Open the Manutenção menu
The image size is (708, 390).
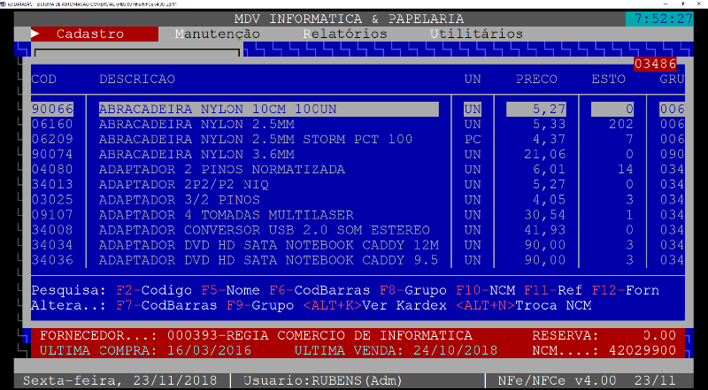click(x=217, y=34)
